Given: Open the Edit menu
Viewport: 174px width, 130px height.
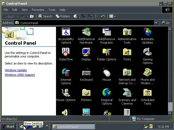Looking at the screenshot, I should pyautogui.click(x=15, y=10).
